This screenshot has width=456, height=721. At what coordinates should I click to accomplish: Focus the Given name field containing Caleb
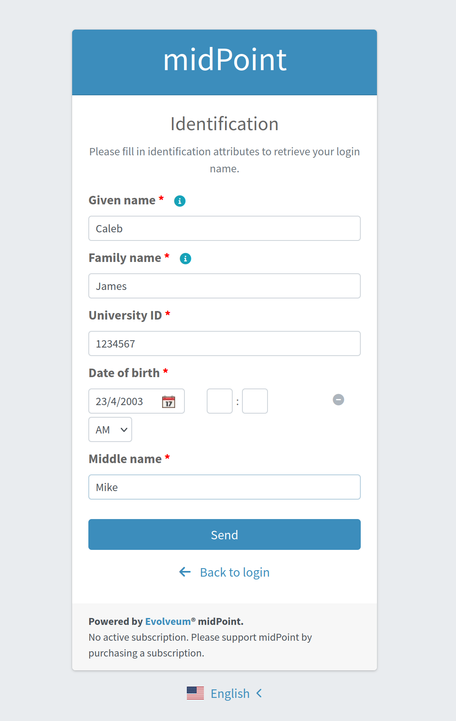pyautogui.click(x=224, y=229)
